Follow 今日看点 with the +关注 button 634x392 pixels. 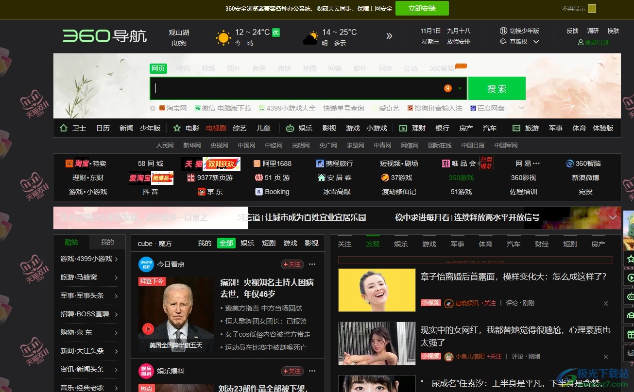coord(292,264)
